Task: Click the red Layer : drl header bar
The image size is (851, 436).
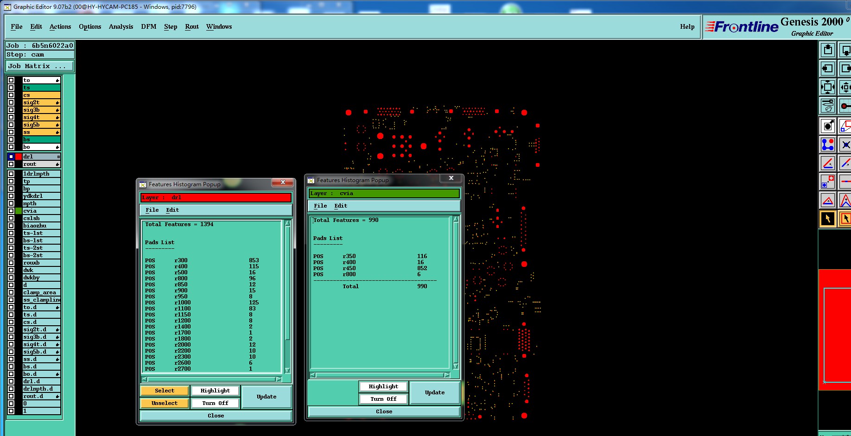Action: [x=216, y=197]
